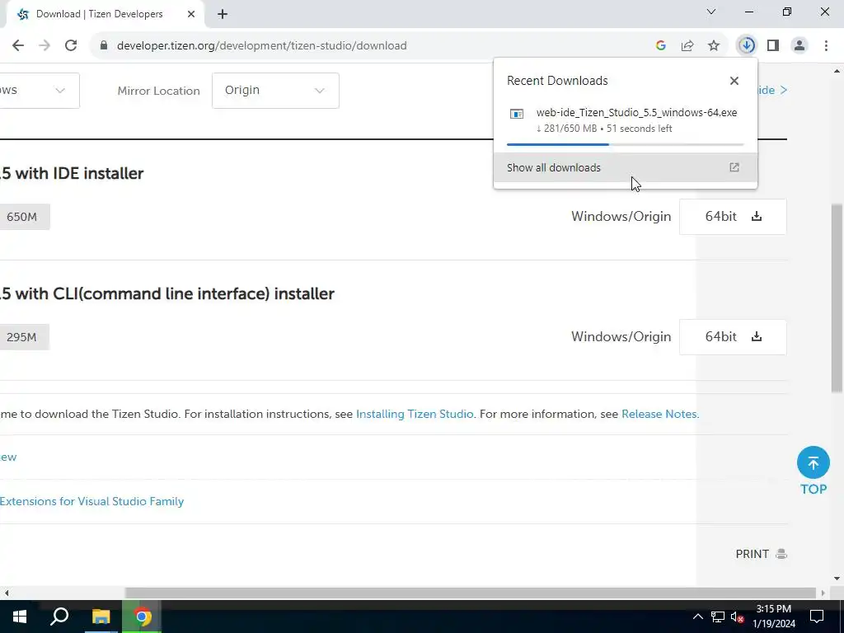Image resolution: width=844 pixels, height=633 pixels.
Task: Open the clock showing 3:15 PM
Action: click(x=773, y=617)
